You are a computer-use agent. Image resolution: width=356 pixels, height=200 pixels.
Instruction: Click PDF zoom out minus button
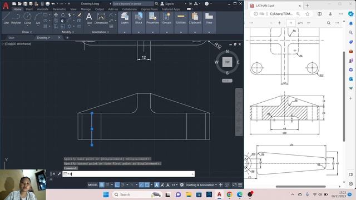[x=271, y=23]
